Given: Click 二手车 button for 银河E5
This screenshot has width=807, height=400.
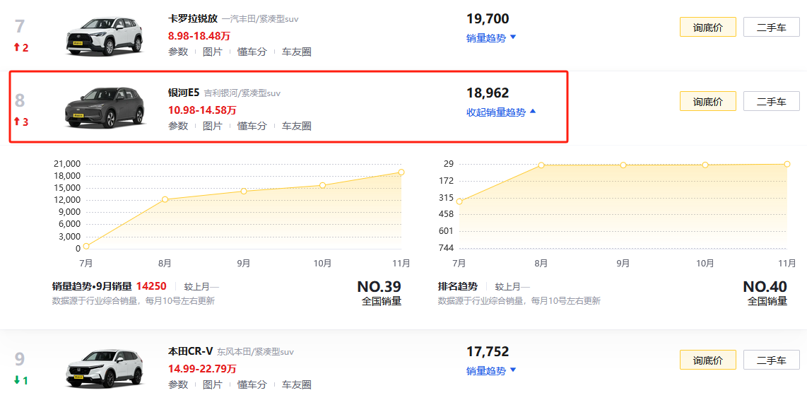Looking at the screenshot, I should coord(772,101).
